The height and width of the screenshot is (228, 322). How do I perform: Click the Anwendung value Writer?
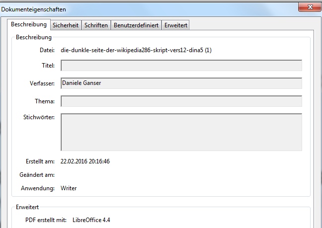click(69, 188)
